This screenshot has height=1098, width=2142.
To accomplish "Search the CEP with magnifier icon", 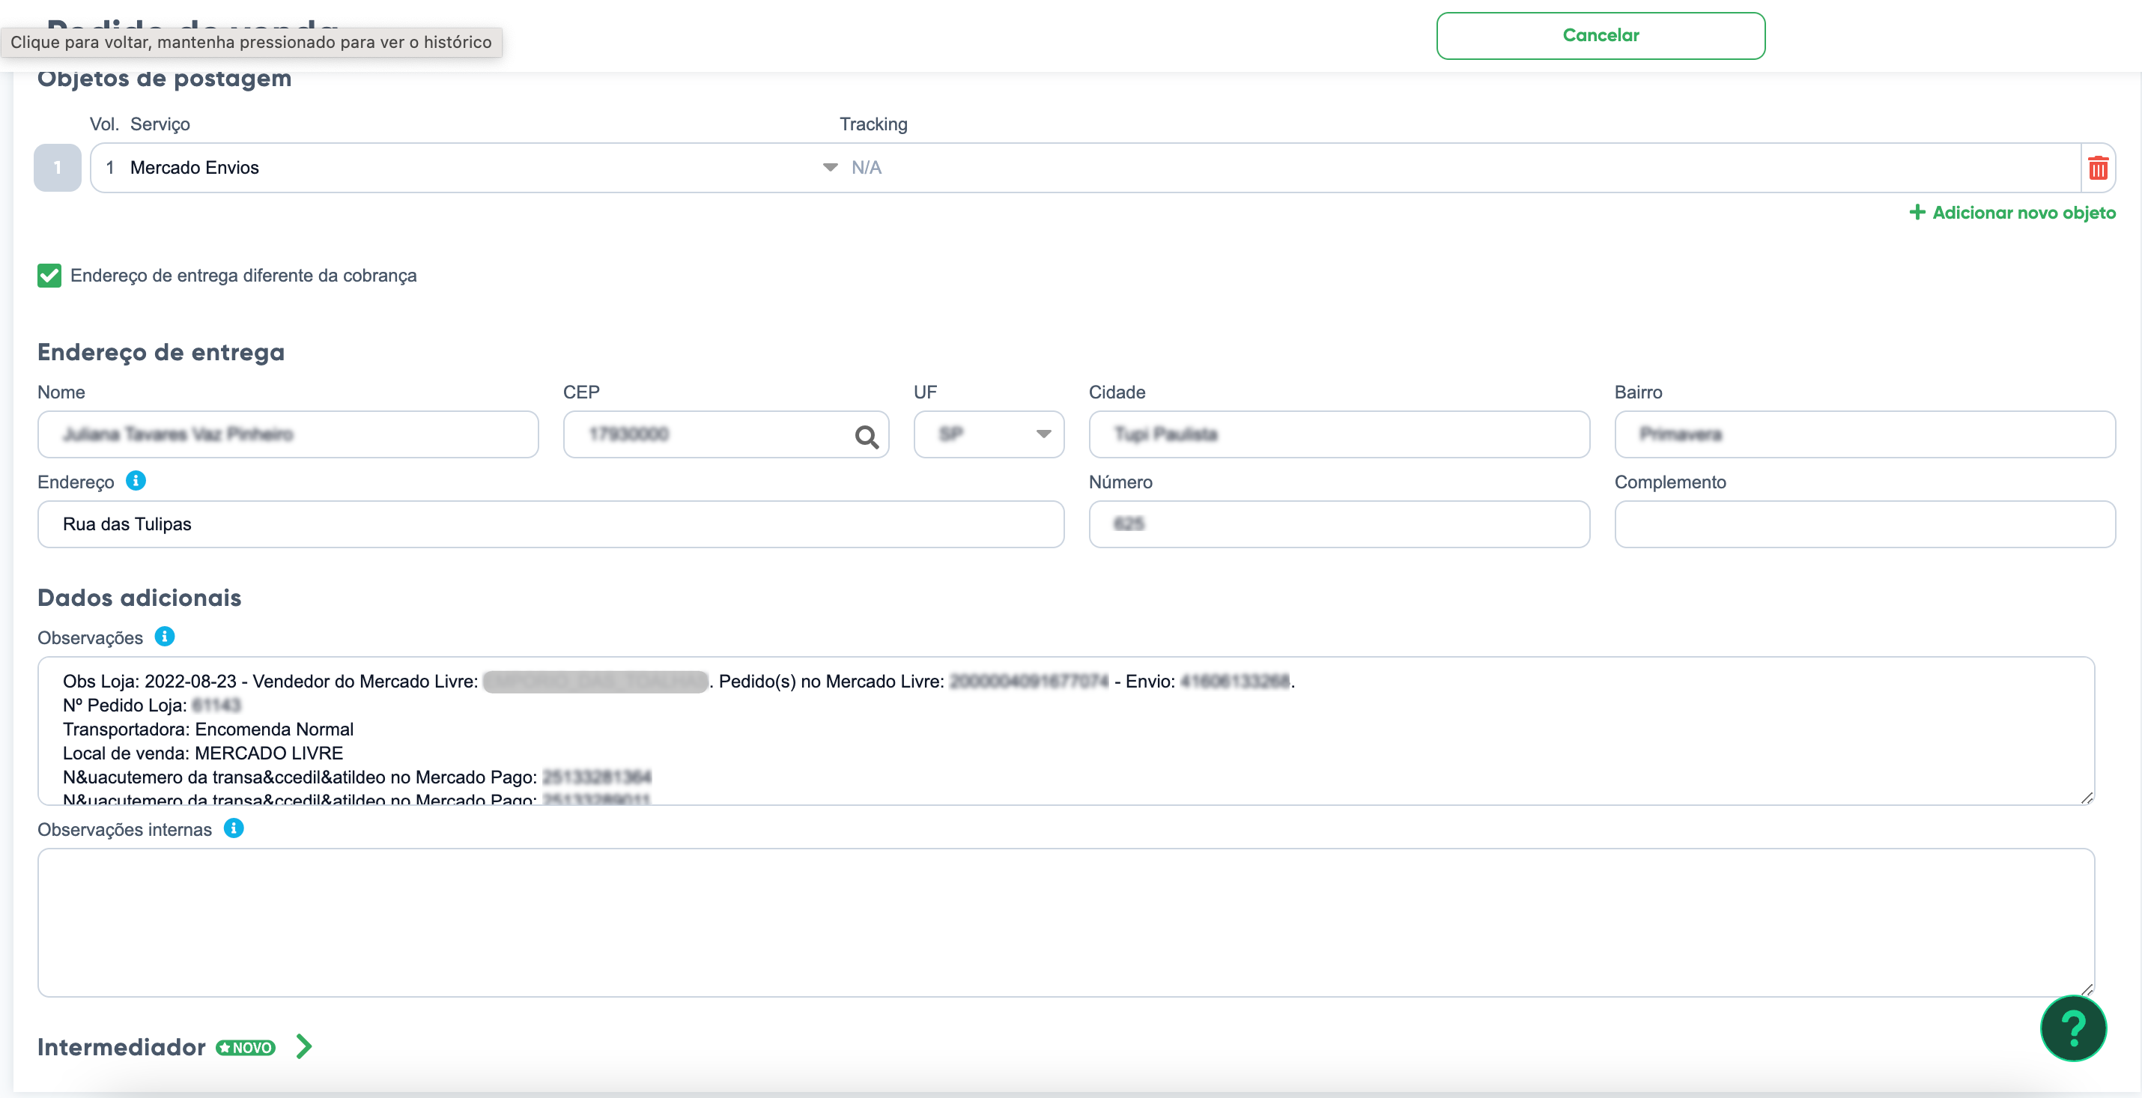I will tap(867, 436).
